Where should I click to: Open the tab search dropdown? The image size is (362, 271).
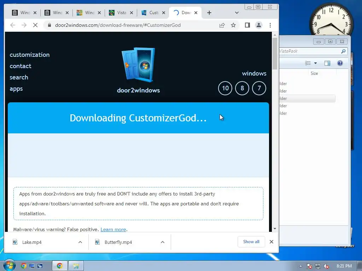pyautogui.click(x=237, y=13)
